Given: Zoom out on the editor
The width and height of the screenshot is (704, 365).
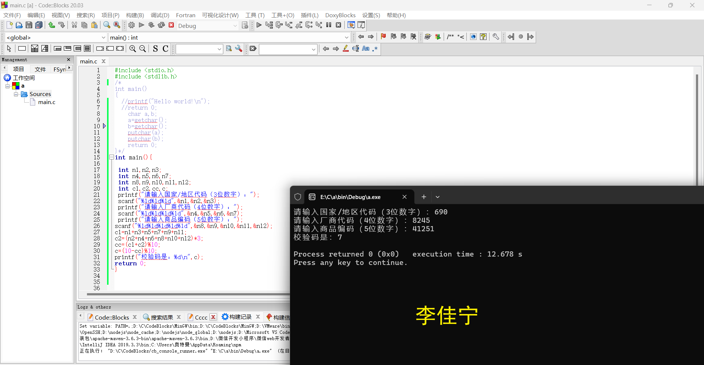Looking at the screenshot, I should tap(143, 49).
